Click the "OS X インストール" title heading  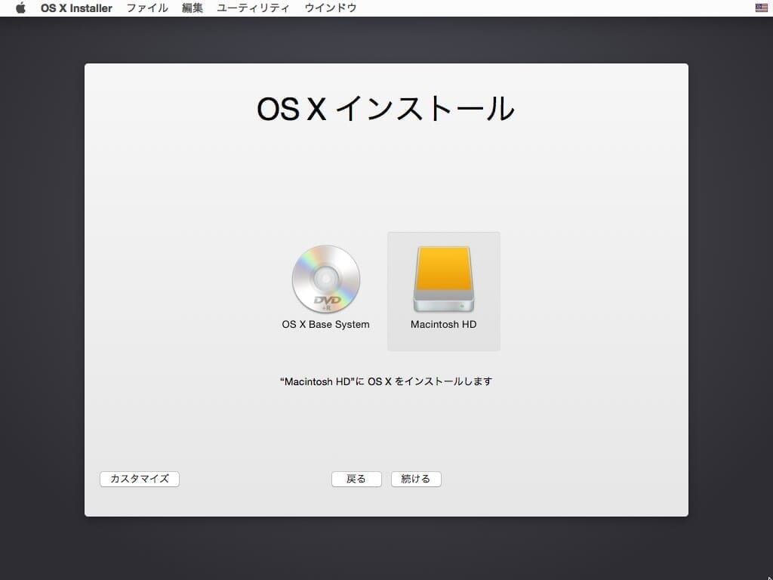tap(386, 110)
